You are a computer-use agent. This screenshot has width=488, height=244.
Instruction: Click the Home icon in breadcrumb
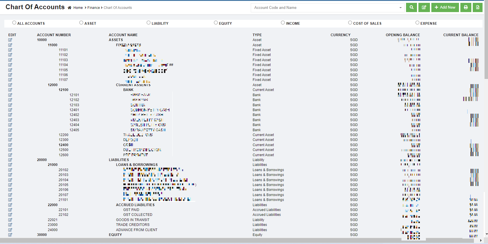click(x=70, y=8)
